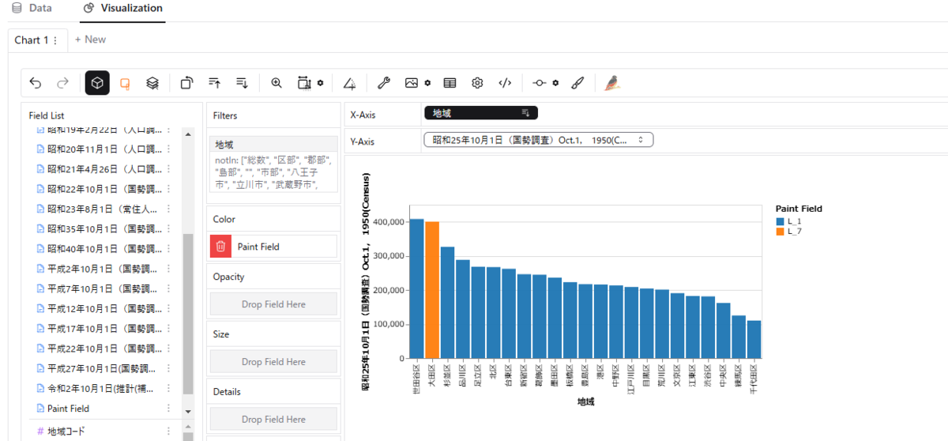Viewport: 948px width, 441px height.
Task: Toggle the stack mode layers icon
Action: 152,83
